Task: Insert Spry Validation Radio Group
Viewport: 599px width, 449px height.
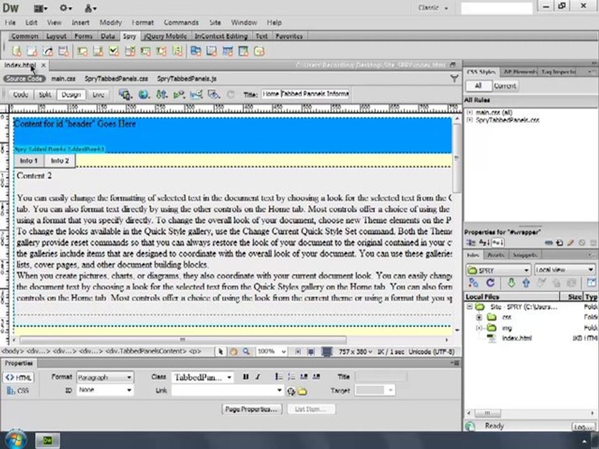Action: [x=177, y=51]
